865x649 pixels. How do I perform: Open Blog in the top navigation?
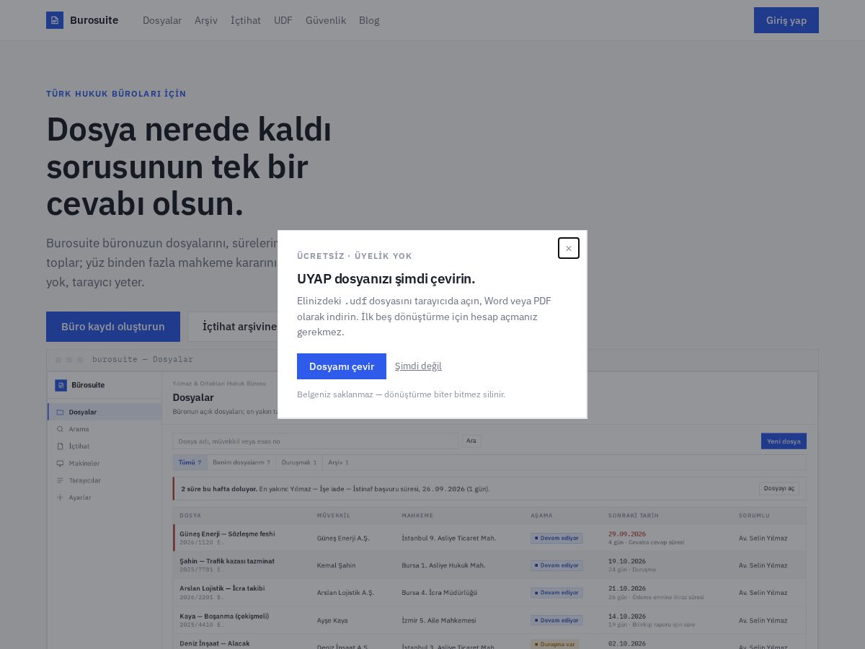[369, 20]
